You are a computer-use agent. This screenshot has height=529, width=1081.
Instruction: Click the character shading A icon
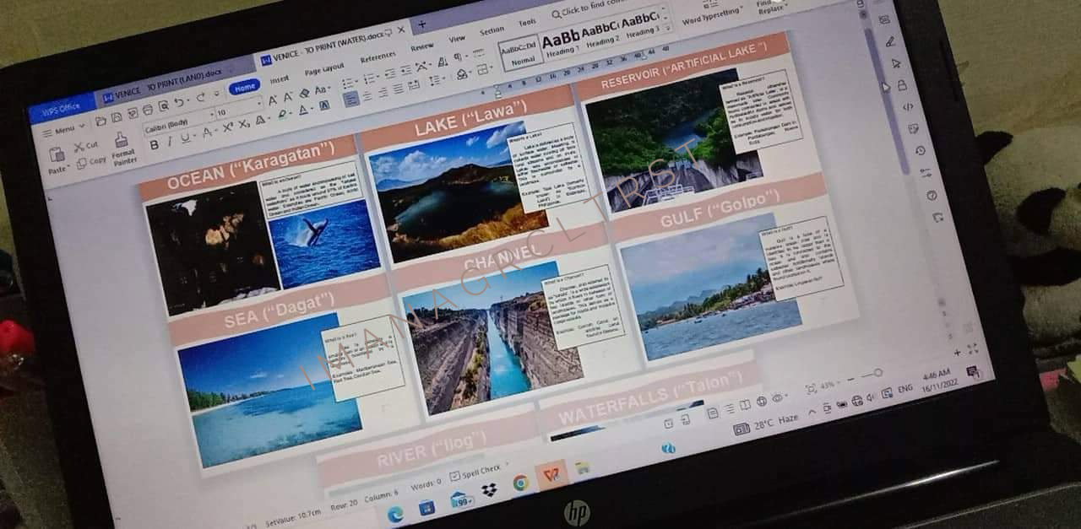[x=324, y=105]
